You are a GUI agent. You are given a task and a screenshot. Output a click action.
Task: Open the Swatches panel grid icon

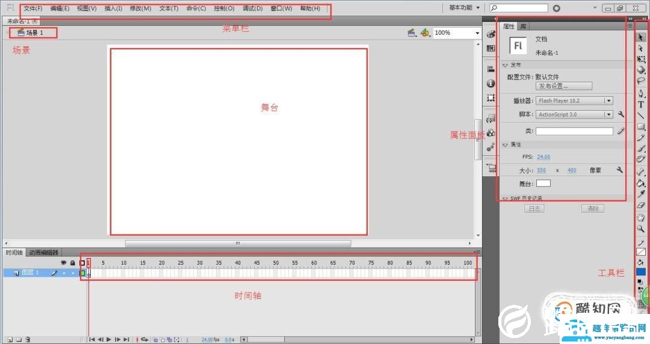pos(491,49)
